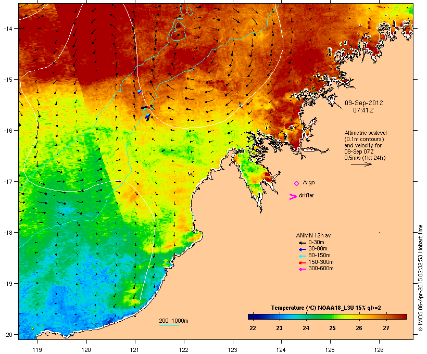
Task: Click longitude axis label 119
Action: coord(37,350)
